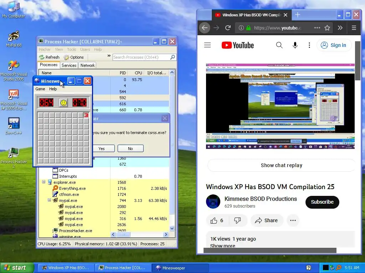The image size is (365, 273).
Task: Click Show more in video description
Action: [222, 246]
